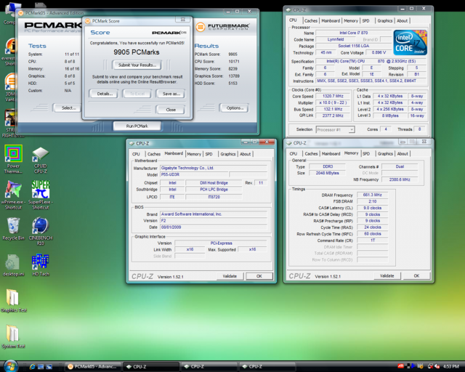Open CINEBENCH R10 desktop icon
Image resolution: width=465 pixels, height=372 pixels.
(x=41, y=231)
